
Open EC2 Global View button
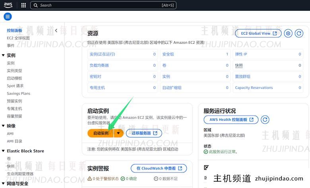coord(258,33)
